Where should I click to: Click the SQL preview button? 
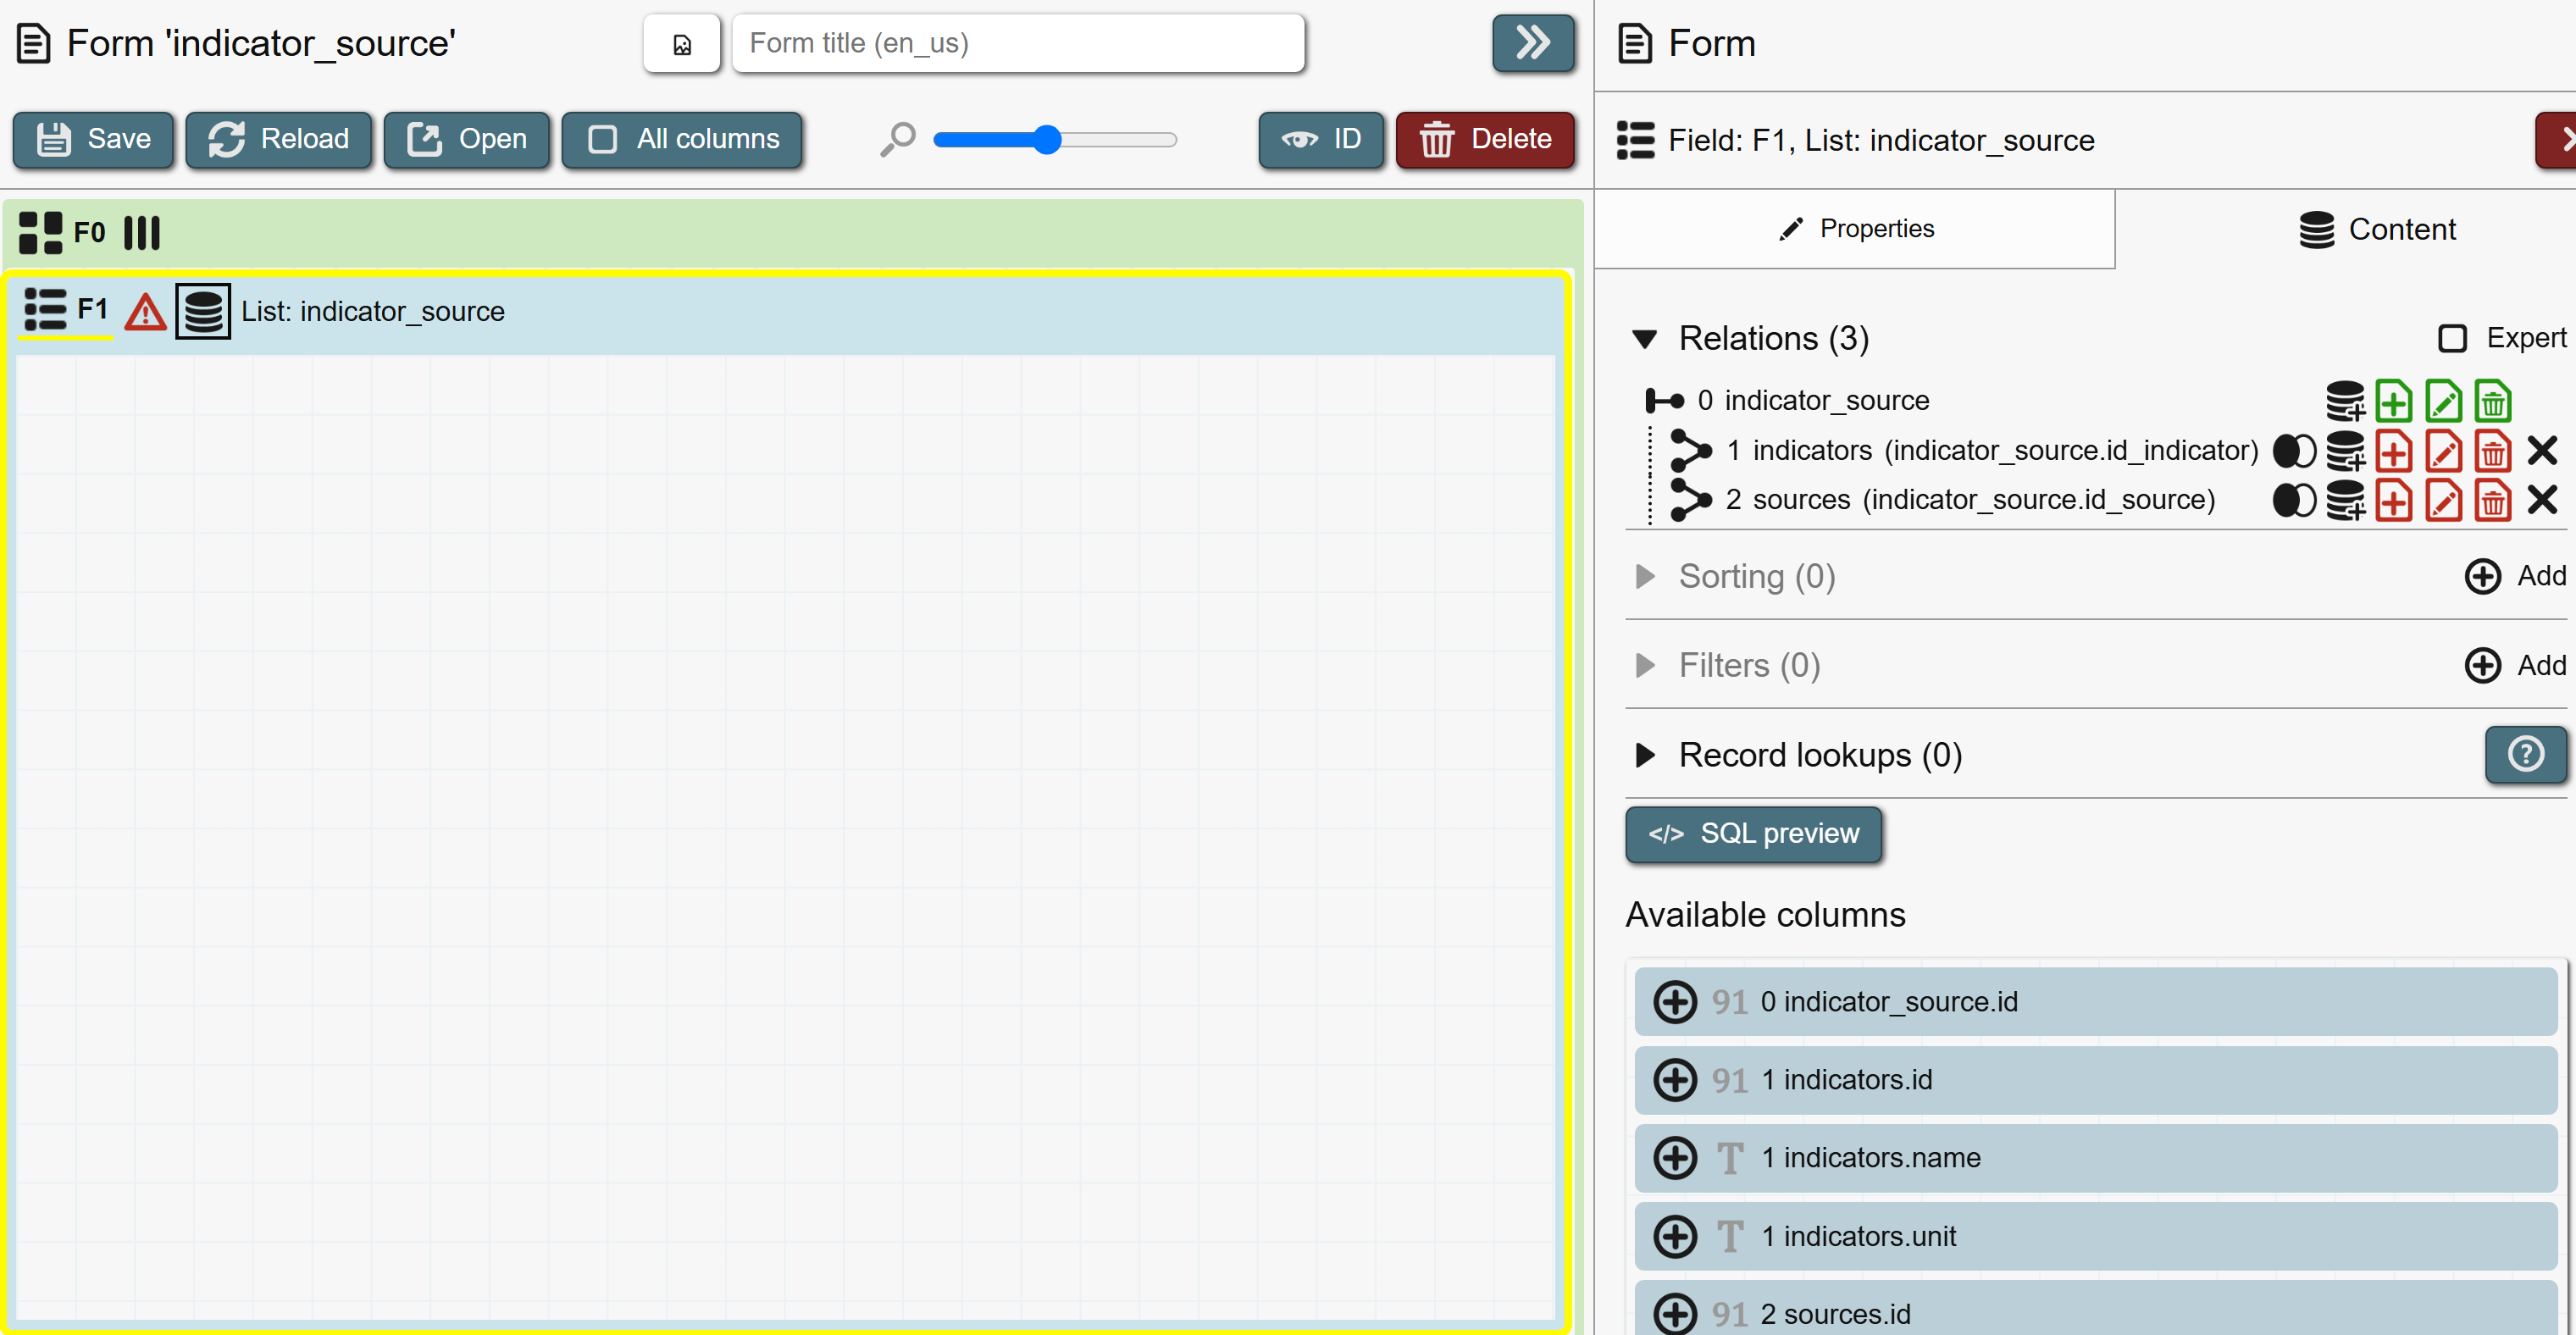[1754, 834]
